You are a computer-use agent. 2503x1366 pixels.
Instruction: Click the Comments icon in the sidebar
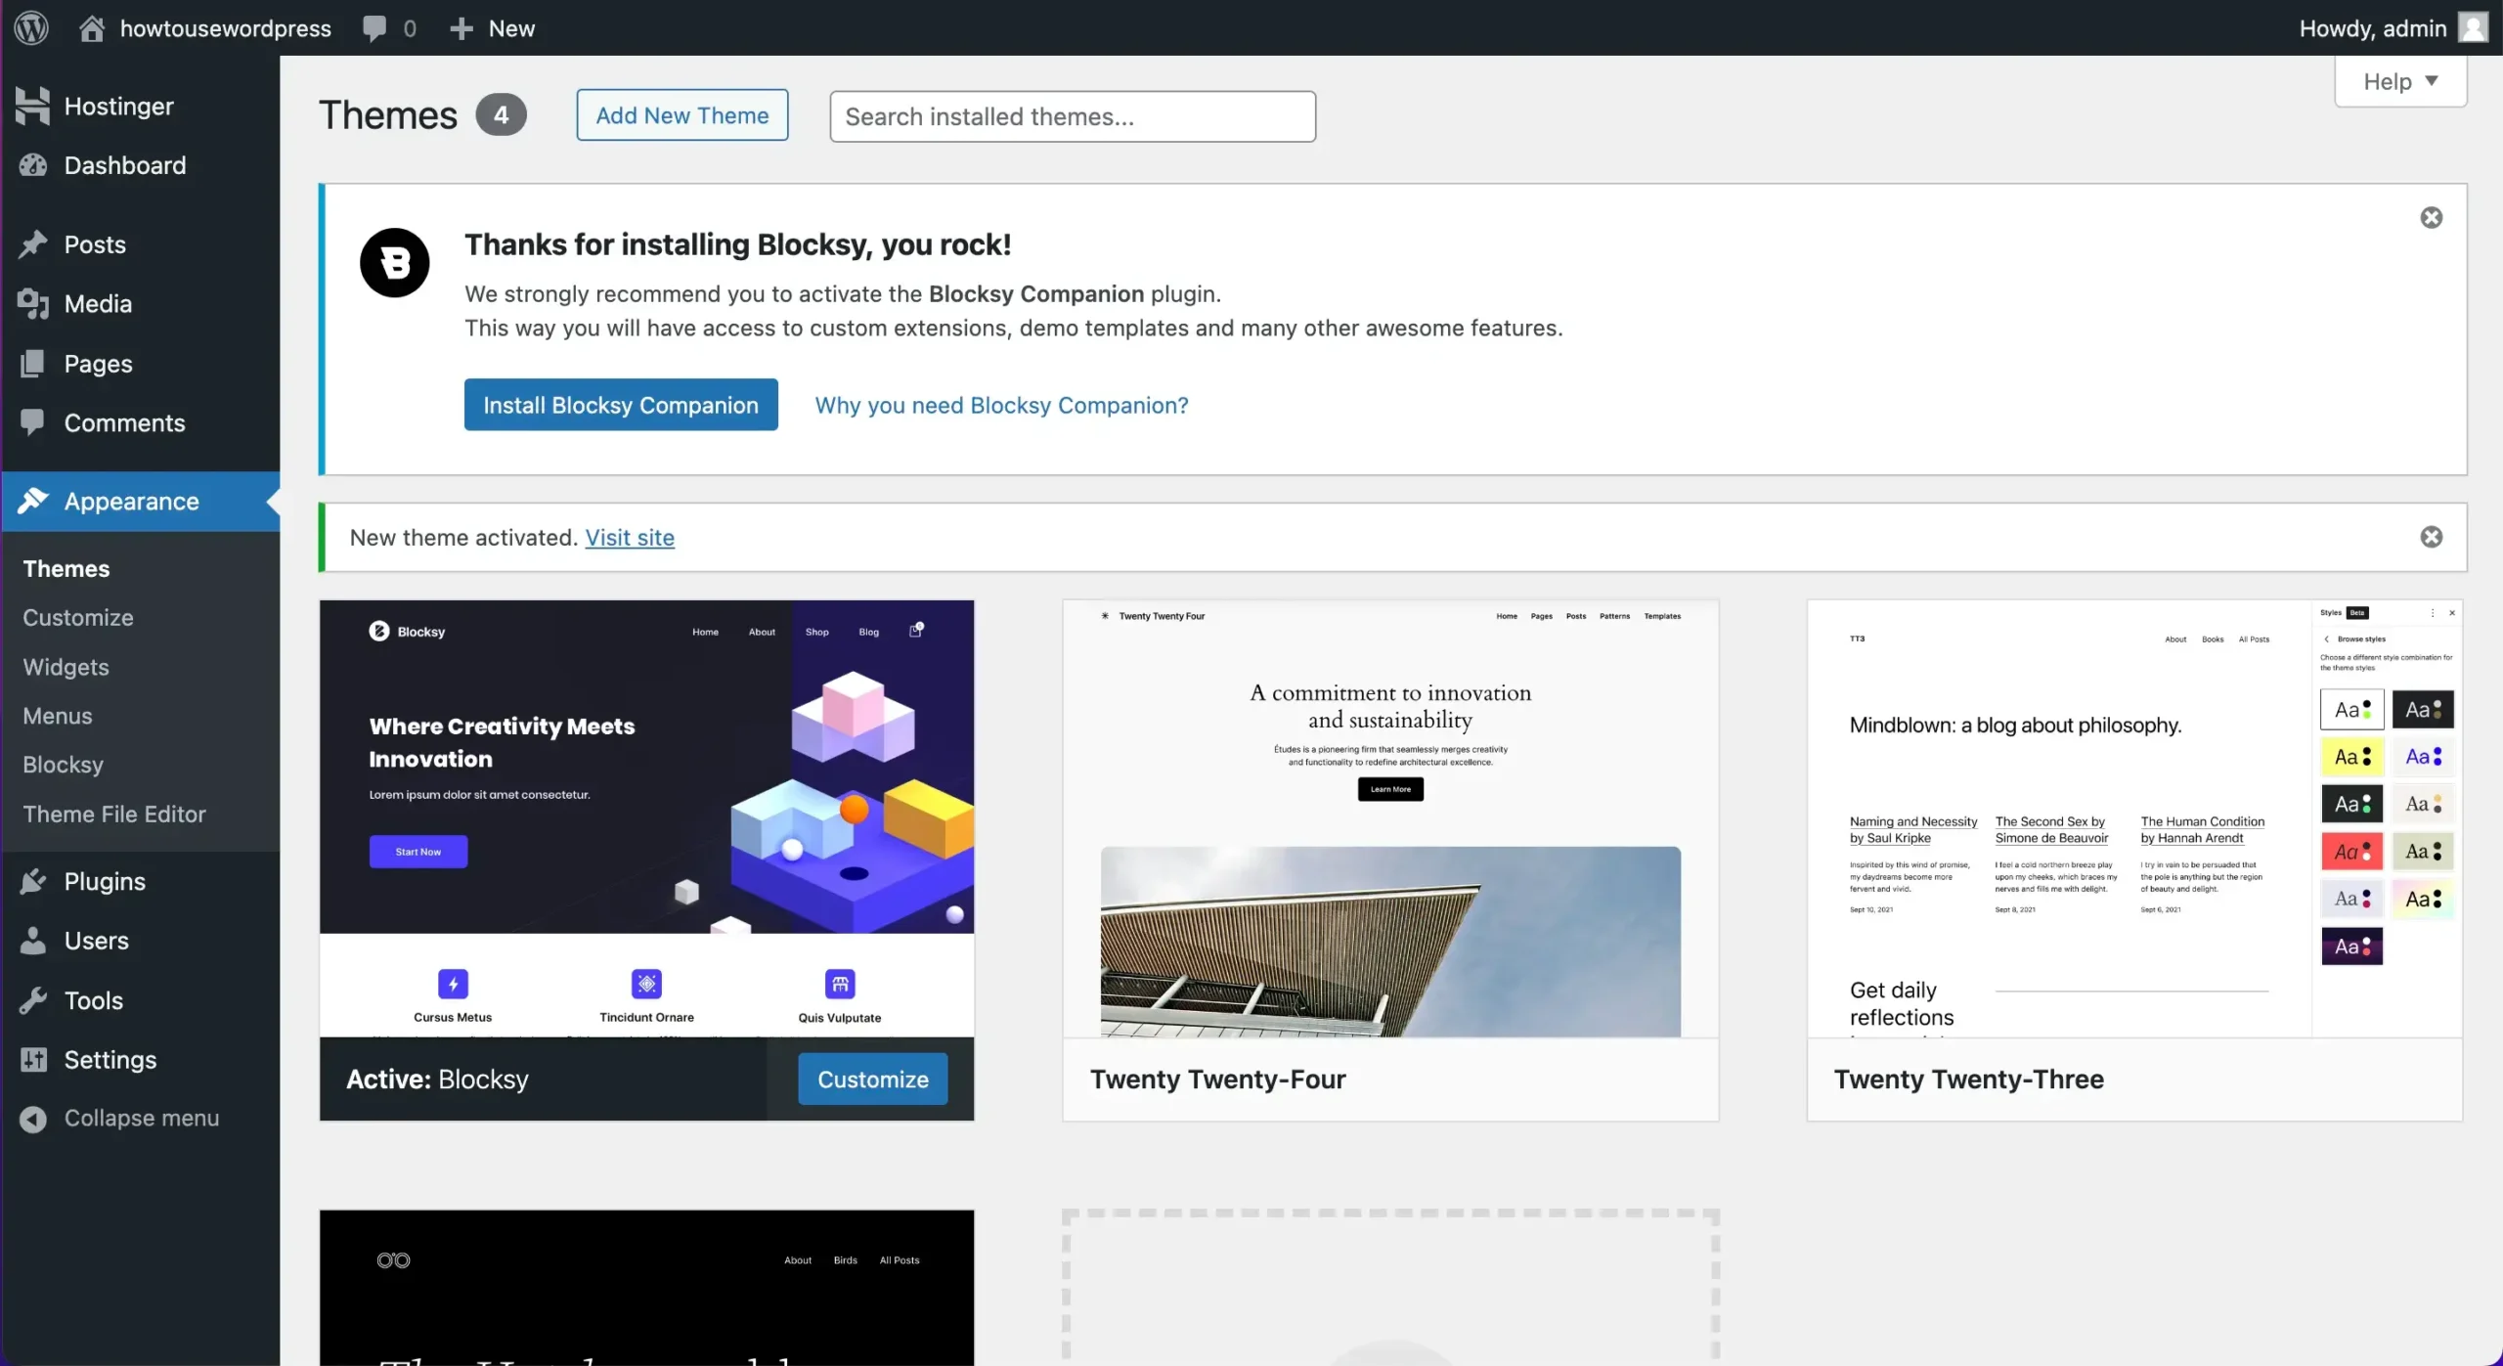(x=32, y=422)
